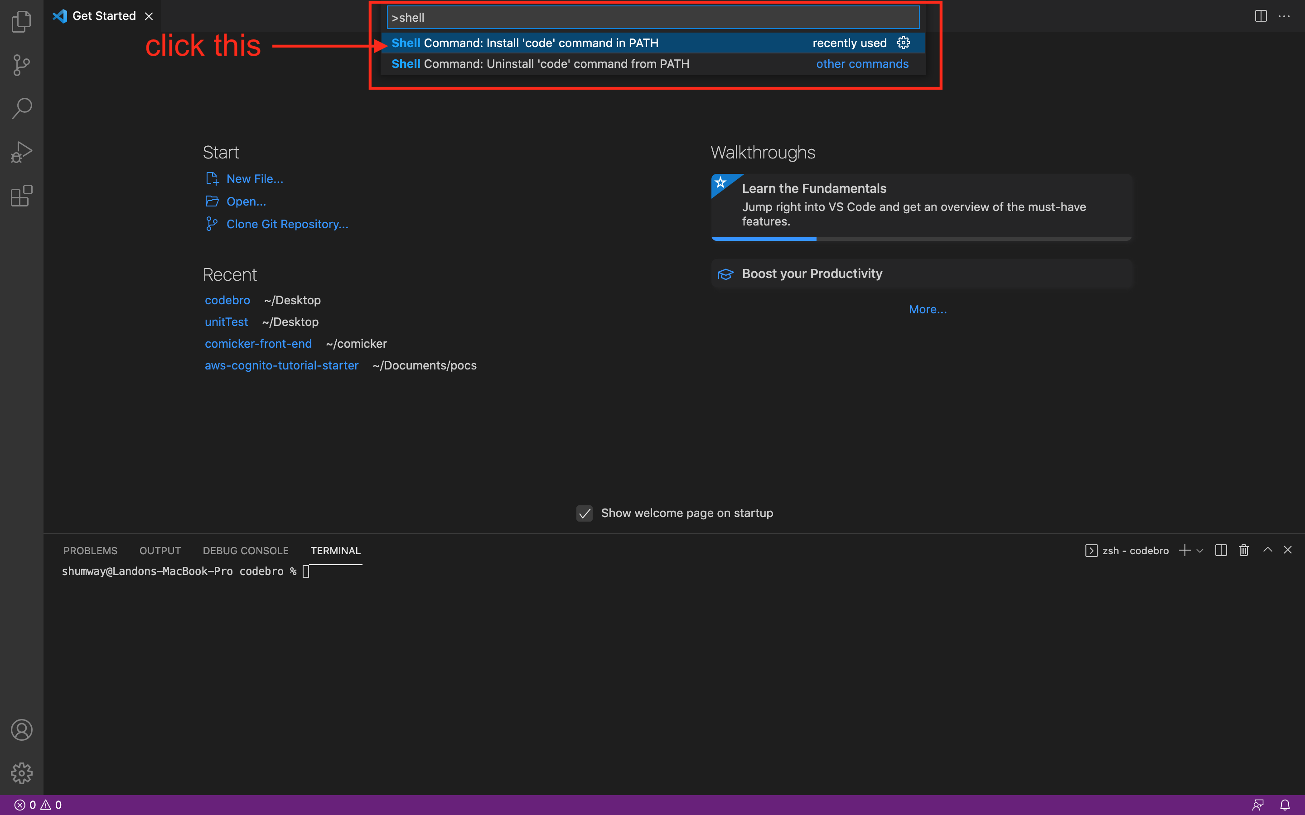Click Learn the Fundamentals progress bar
Screen dimensions: 1305x815
point(922,239)
